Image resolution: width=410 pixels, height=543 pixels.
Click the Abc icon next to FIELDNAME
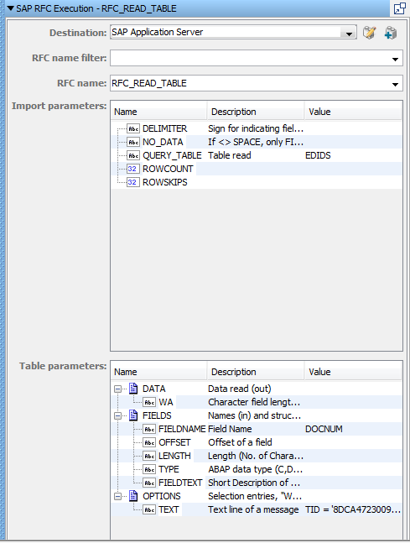point(149,430)
